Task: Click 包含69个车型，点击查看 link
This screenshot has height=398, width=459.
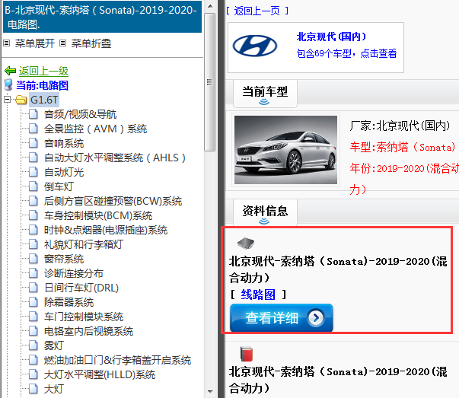Action: pyautogui.click(x=346, y=53)
